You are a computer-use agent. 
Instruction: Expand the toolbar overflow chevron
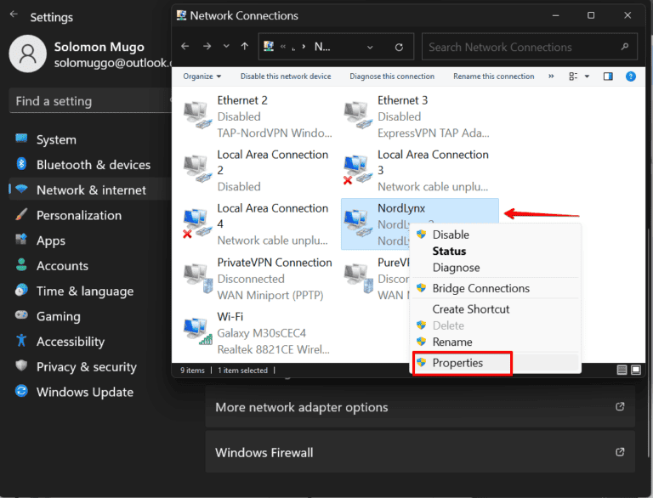[x=551, y=76]
